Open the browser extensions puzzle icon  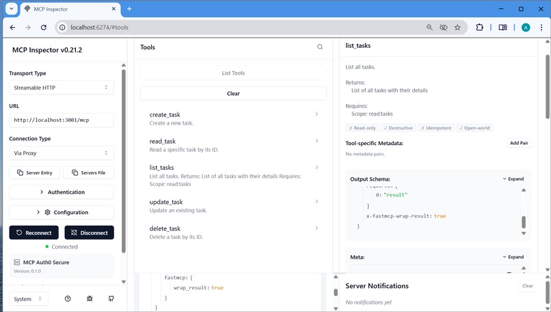click(x=479, y=27)
